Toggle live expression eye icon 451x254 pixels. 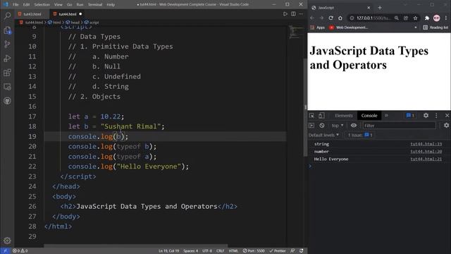pos(354,126)
